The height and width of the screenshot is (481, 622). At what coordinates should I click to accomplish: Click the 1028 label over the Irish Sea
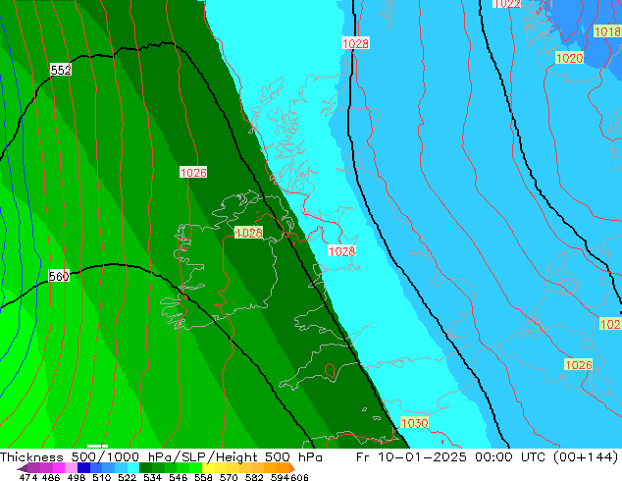[x=341, y=251]
